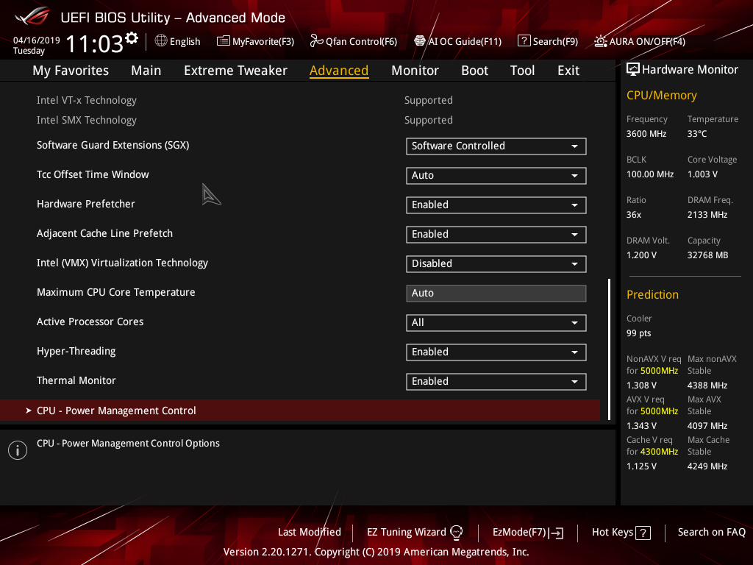The height and width of the screenshot is (565, 753).
Task: Click the globe language icon
Action: (161, 41)
